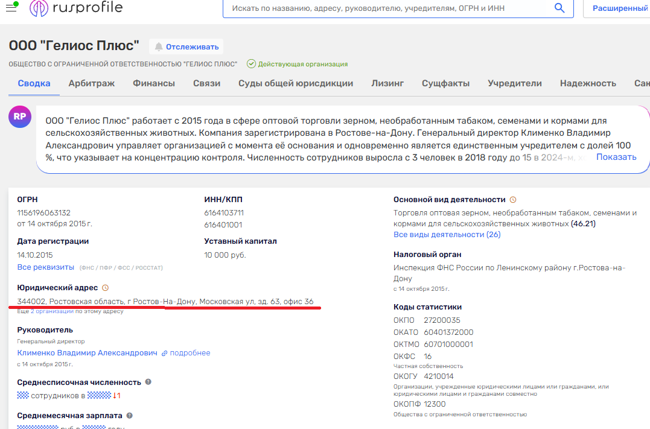Screen dimensions: 650x429
Task: Click the ОКТМО code 60701000001
Action: pos(448,344)
